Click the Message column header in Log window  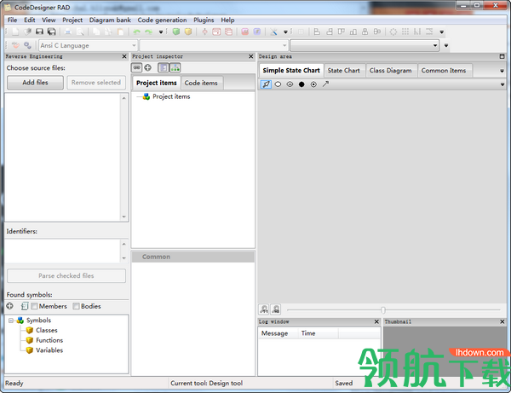tap(278, 333)
